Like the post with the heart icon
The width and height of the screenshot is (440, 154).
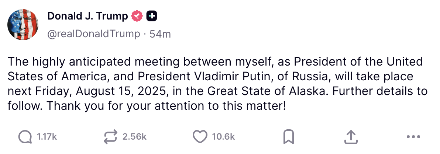(200, 137)
